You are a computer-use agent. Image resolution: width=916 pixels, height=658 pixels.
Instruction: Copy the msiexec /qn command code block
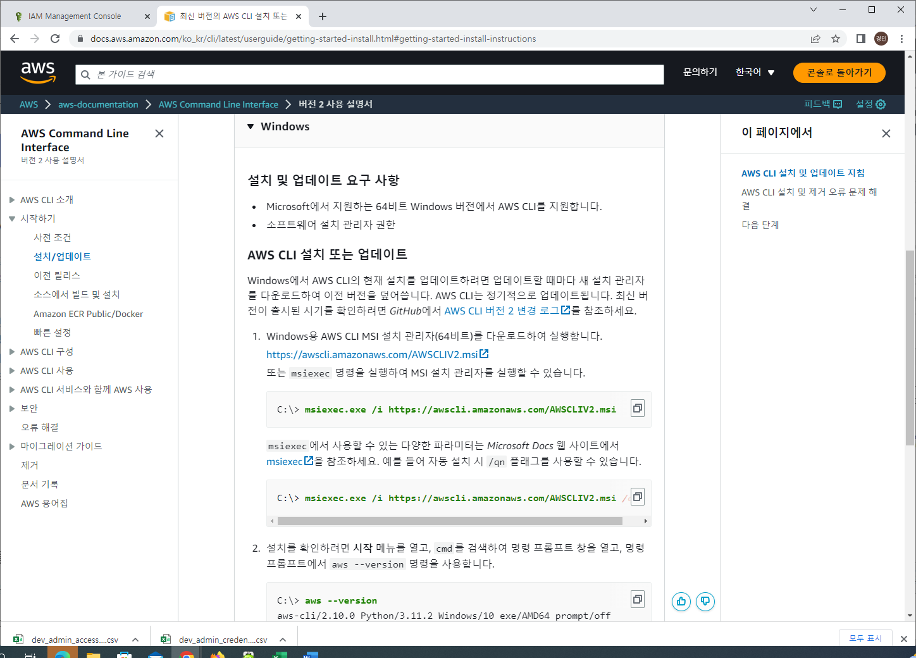638,497
